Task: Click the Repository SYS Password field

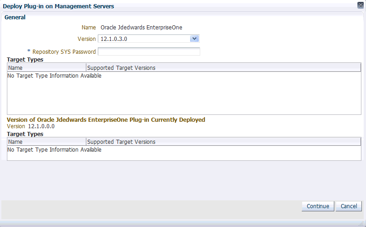Action: pos(149,51)
